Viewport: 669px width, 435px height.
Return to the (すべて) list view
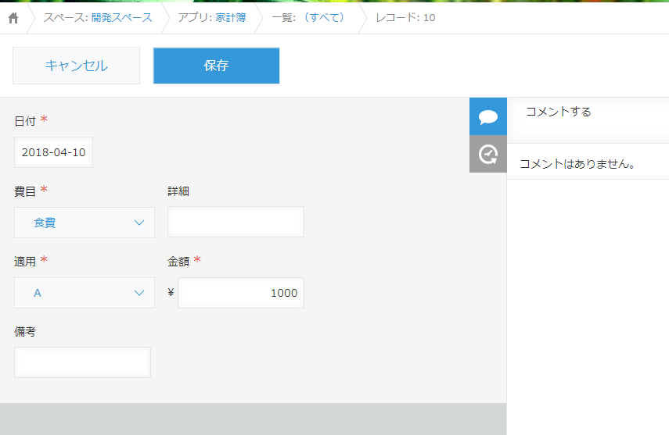(324, 17)
